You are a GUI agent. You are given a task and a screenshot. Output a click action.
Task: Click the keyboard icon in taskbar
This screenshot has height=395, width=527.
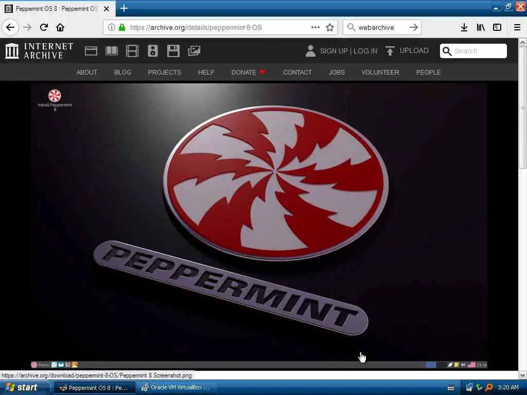pos(451,388)
